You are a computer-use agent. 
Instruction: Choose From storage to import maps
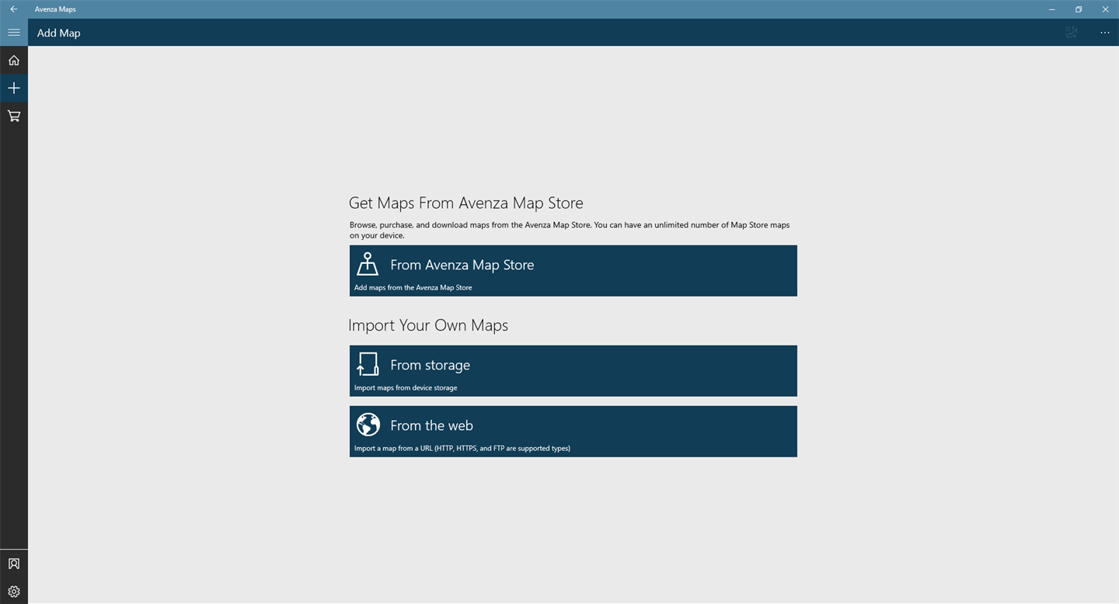[x=573, y=371]
